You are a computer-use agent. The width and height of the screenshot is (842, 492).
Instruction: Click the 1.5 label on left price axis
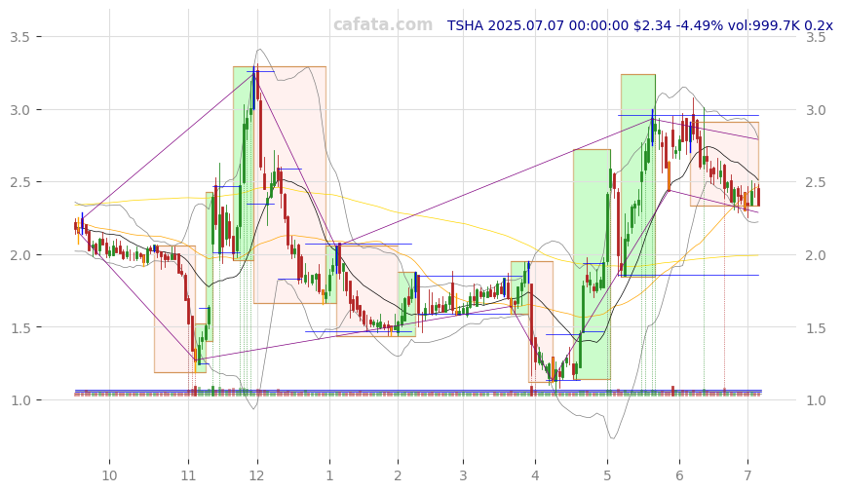click(x=19, y=327)
